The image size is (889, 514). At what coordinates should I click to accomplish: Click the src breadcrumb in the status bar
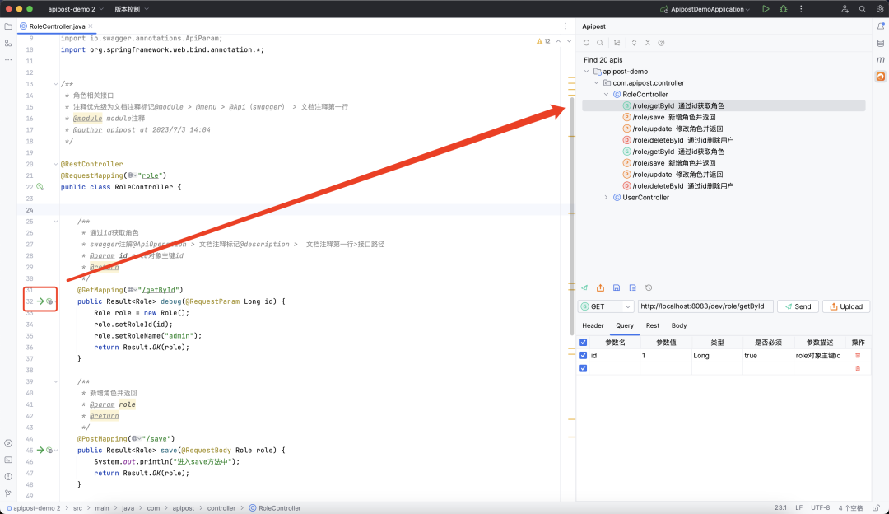(x=77, y=508)
